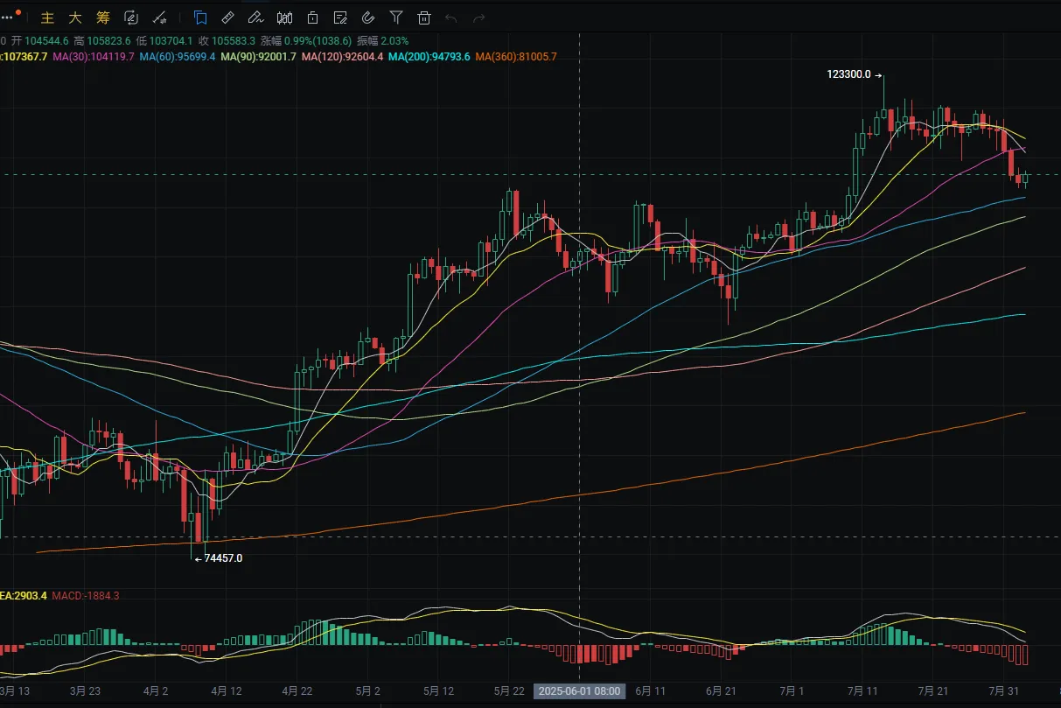Toggle the blue bookmark drawing panel icon

[x=200, y=18]
